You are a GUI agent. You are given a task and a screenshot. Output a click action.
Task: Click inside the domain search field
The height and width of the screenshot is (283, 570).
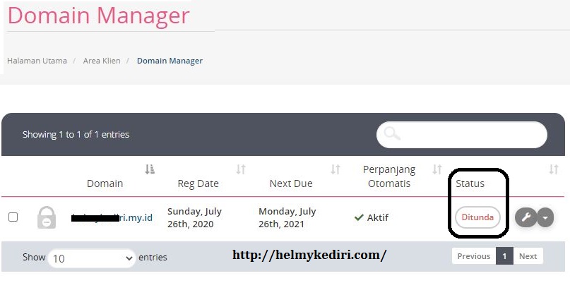[x=462, y=134]
